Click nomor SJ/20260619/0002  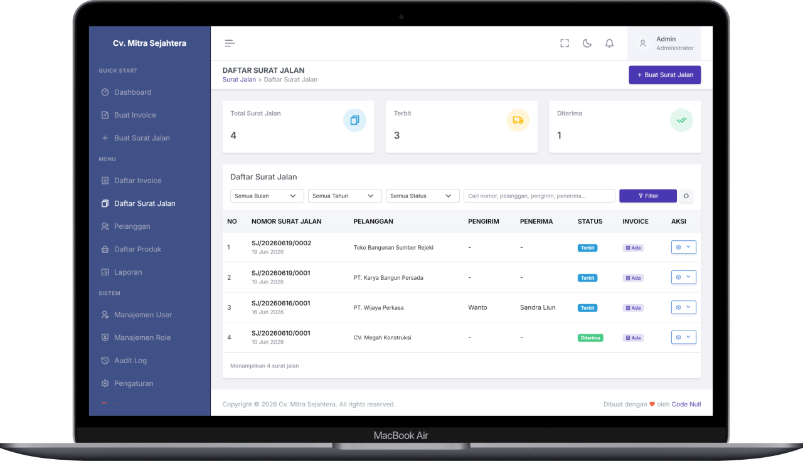281,243
